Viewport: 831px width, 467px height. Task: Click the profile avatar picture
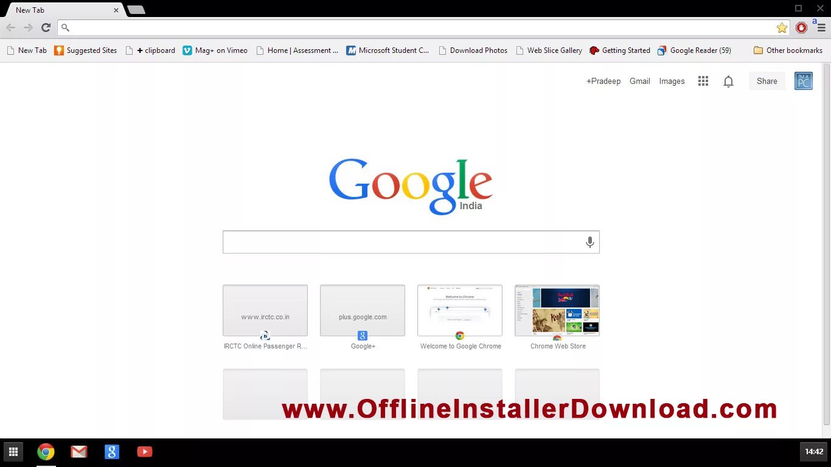click(x=804, y=81)
